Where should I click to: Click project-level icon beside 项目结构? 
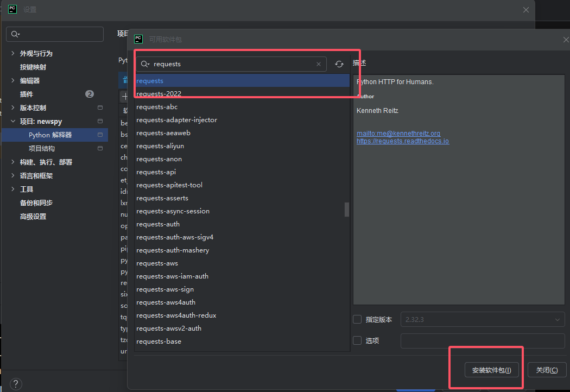pyautogui.click(x=100, y=148)
